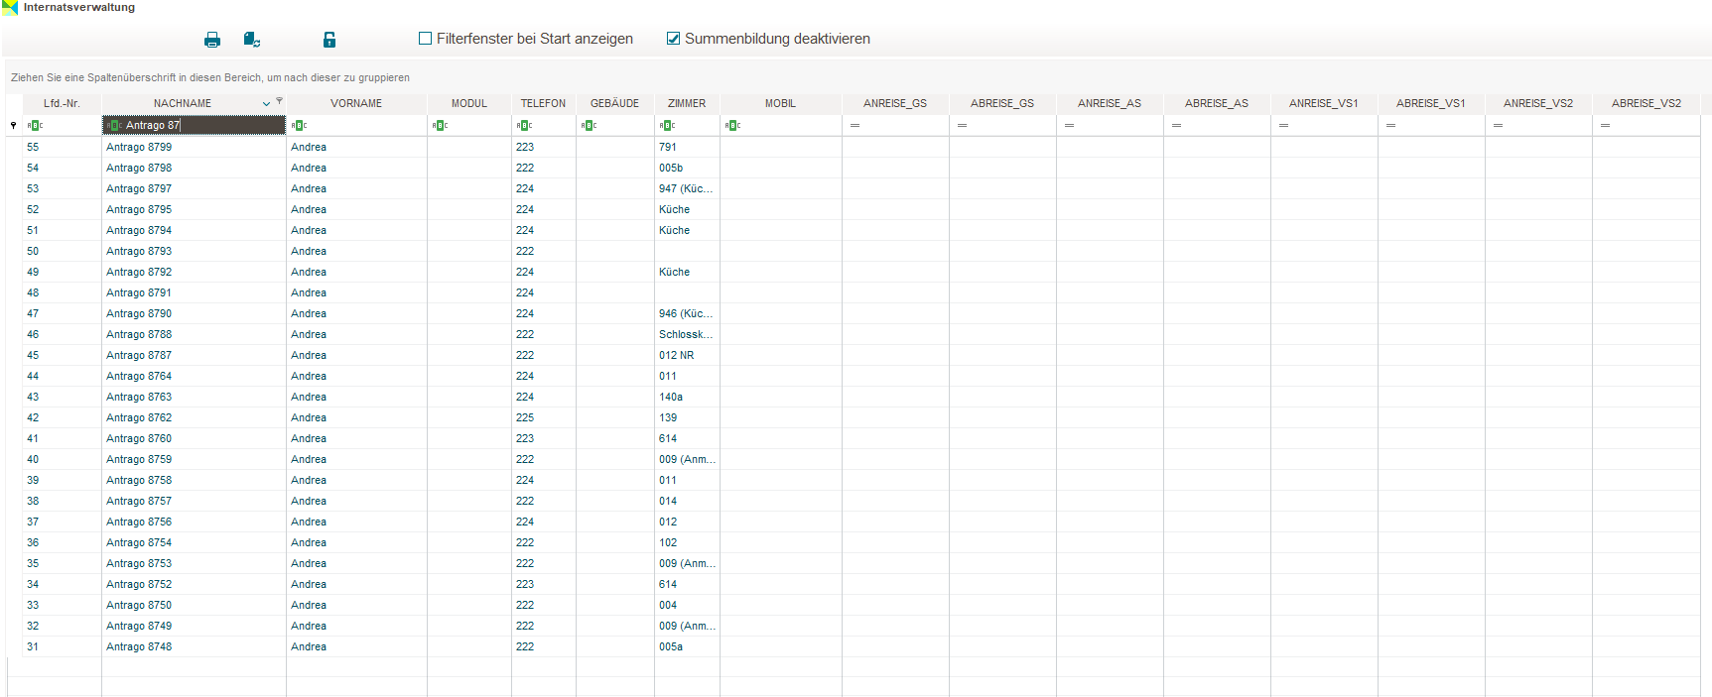This screenshot has height=697, width=1712.
Task: Click the ABREISE_VS2 column header
Action: [1646, 103]
